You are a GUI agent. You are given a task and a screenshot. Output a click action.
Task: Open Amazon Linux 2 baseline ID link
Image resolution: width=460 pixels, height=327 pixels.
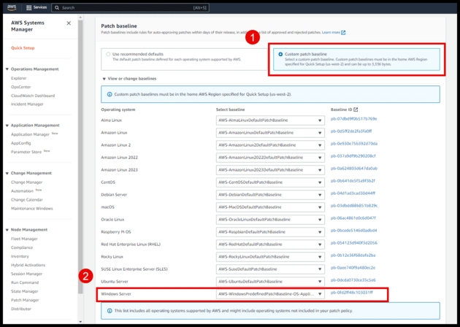[x=354, y=144]
